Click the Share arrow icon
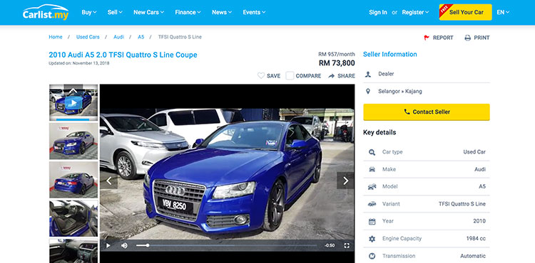The width and height of the screenshot is (535, 263). [x=331, y=76]
